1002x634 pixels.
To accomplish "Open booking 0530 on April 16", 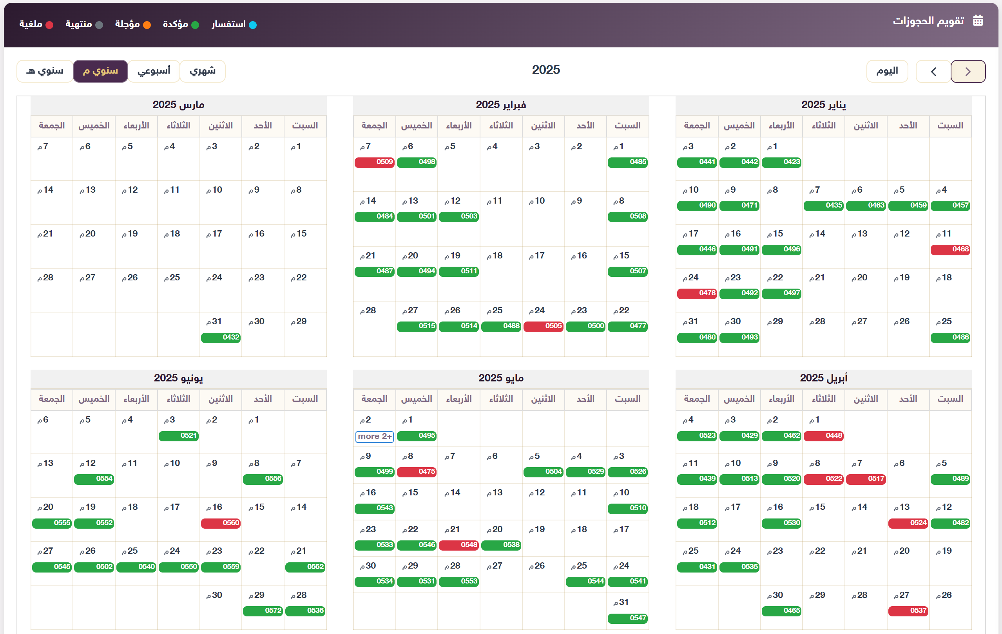I will [781, 523].
